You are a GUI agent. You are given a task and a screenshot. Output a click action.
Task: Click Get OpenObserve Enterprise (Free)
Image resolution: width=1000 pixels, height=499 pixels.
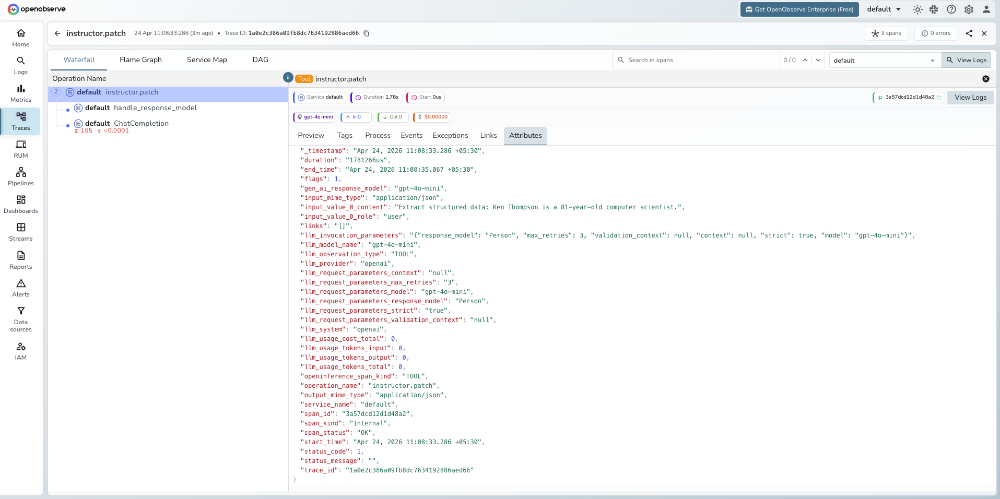[799, 9]
